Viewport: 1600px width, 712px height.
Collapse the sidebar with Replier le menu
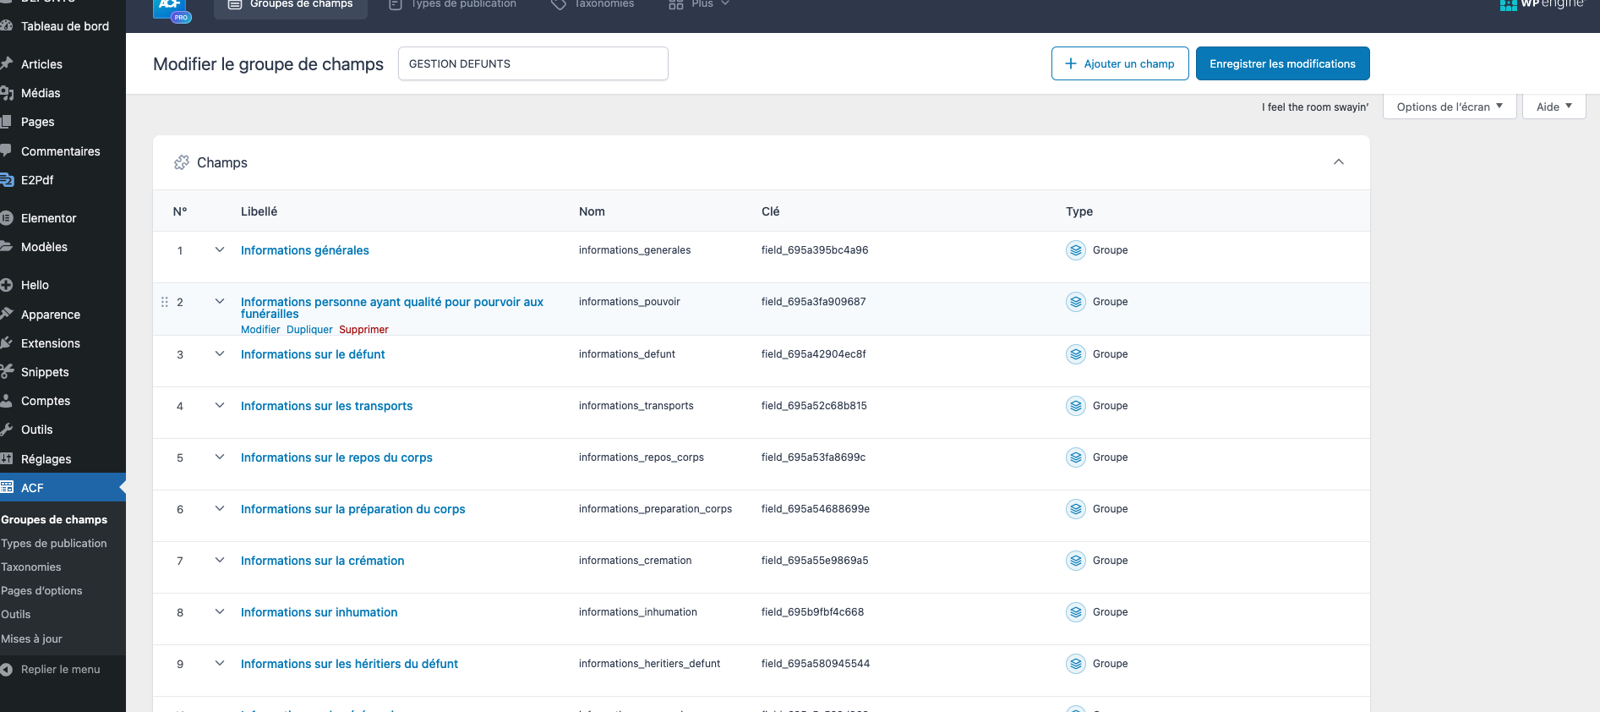60,669
